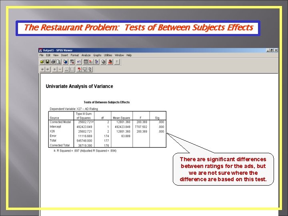
Task: Click the 'X26' source row label
Action: tap(52, 131)
